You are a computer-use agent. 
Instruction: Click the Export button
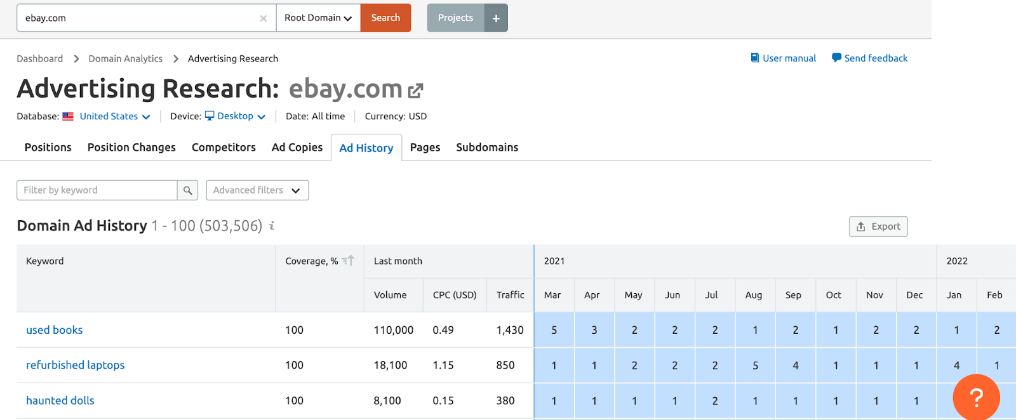(878, 226)
